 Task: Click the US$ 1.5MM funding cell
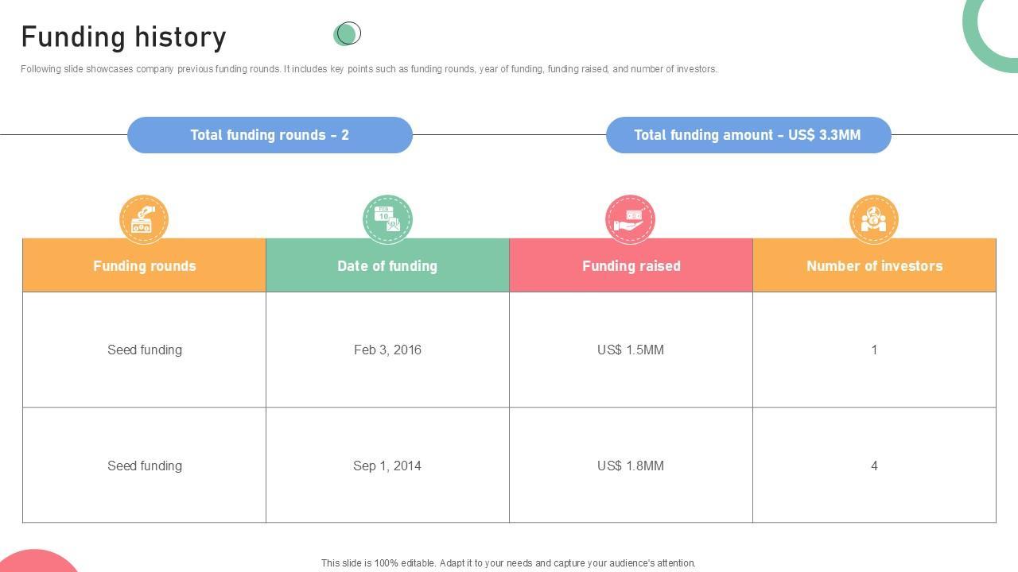pyautogui.click(x=631, y=350)
